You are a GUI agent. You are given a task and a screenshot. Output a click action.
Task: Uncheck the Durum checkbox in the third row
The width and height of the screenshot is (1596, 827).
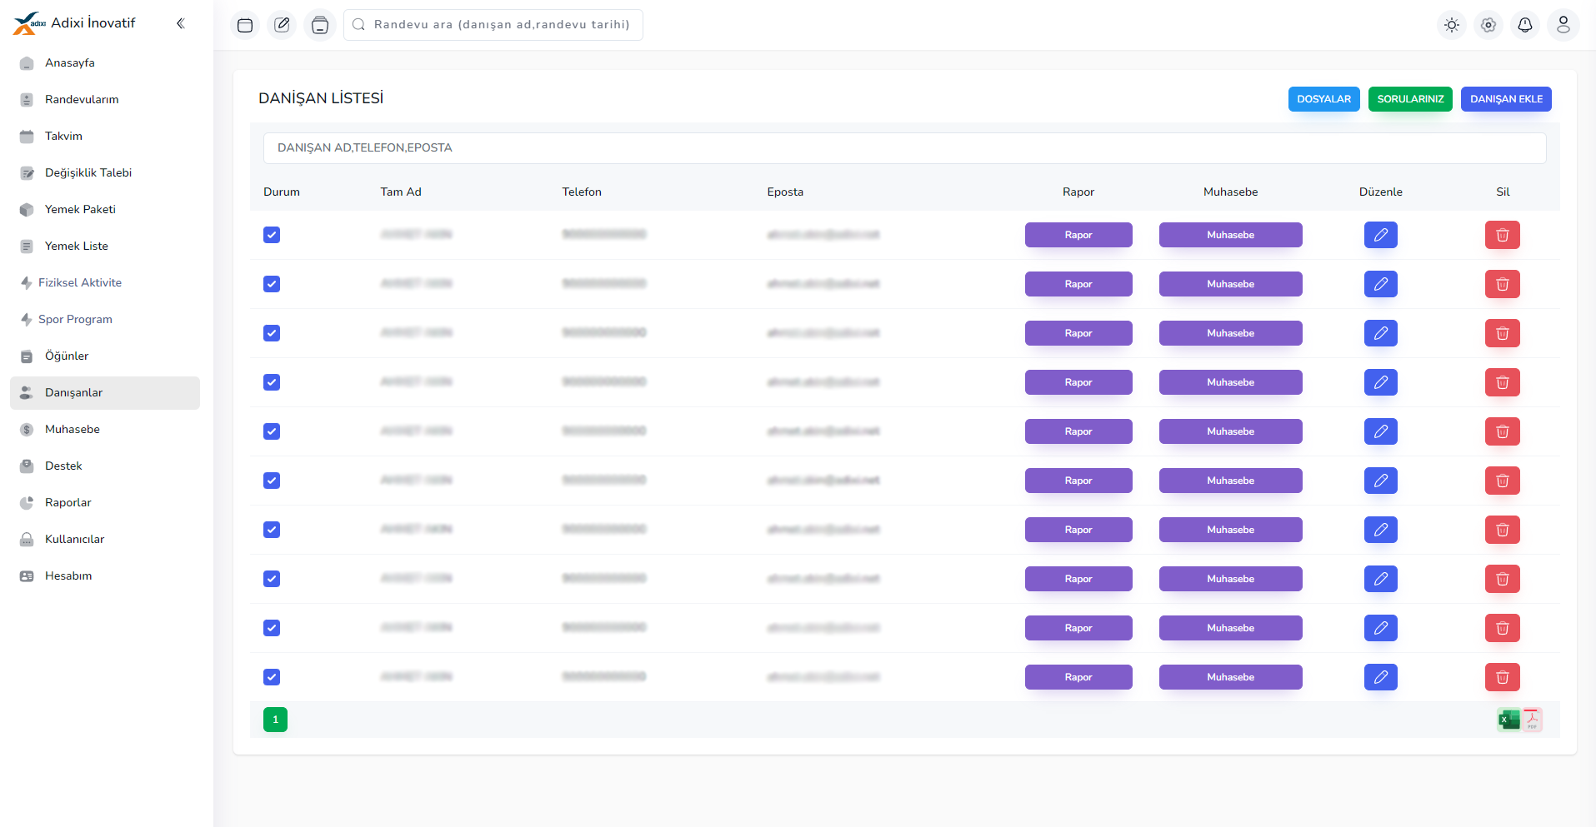click(272, 333)
